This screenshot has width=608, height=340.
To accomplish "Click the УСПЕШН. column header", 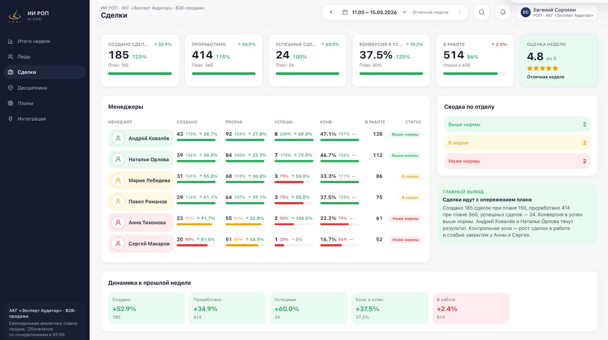I will 284,122.
